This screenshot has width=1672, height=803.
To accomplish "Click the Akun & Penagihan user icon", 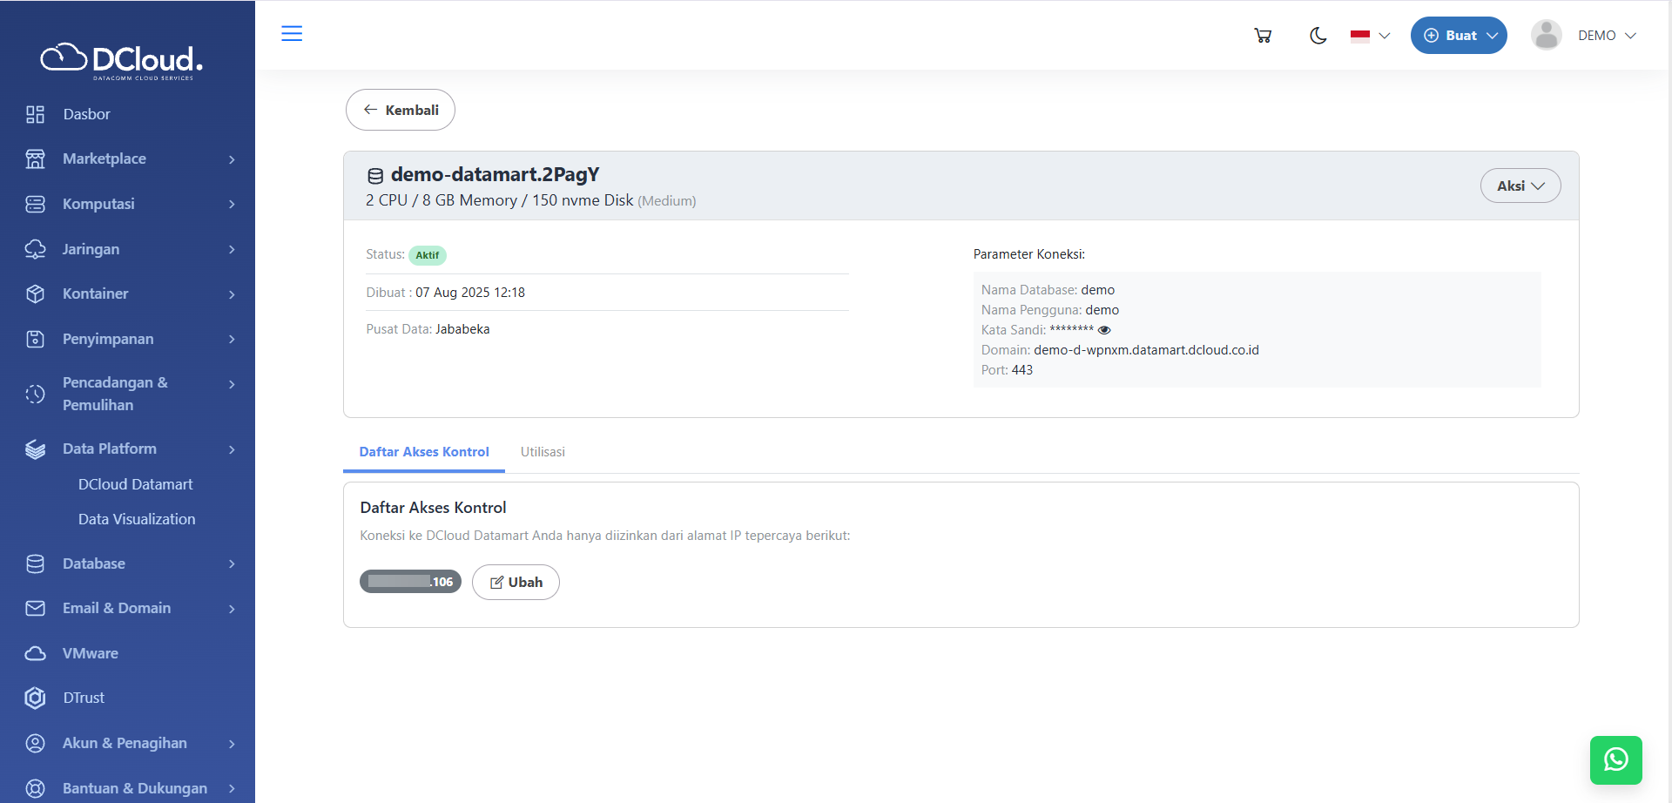I will (35, 743).
